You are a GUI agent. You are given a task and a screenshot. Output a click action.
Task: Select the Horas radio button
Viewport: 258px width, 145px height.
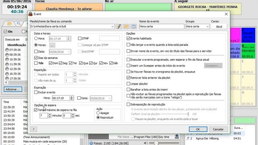tap(36, 45)
